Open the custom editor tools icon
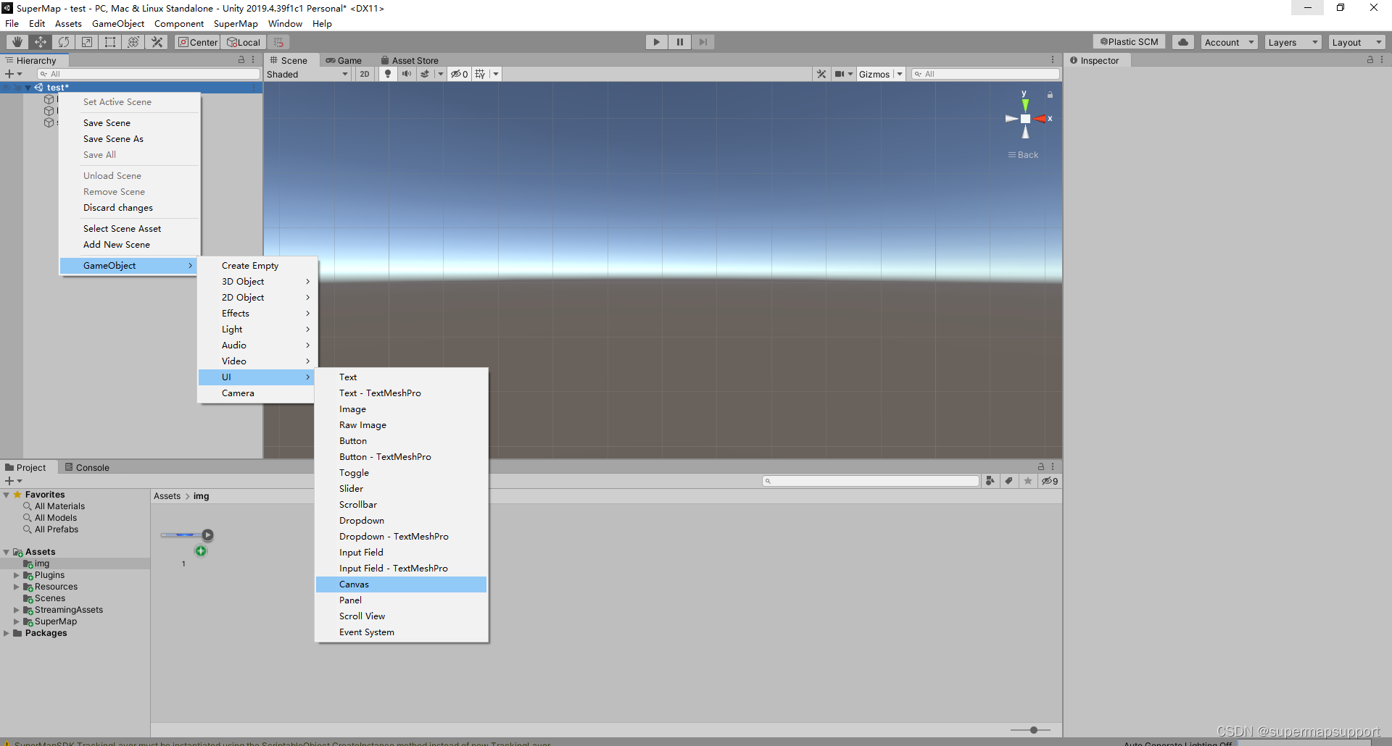1392x746 pixels. pos(157,41)
